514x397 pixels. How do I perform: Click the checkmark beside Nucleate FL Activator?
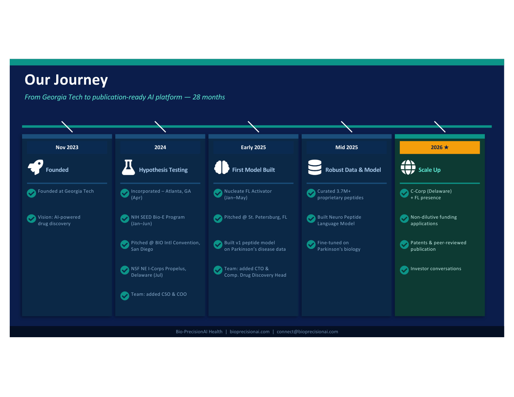pyautogui.click(x=218, y=193)
